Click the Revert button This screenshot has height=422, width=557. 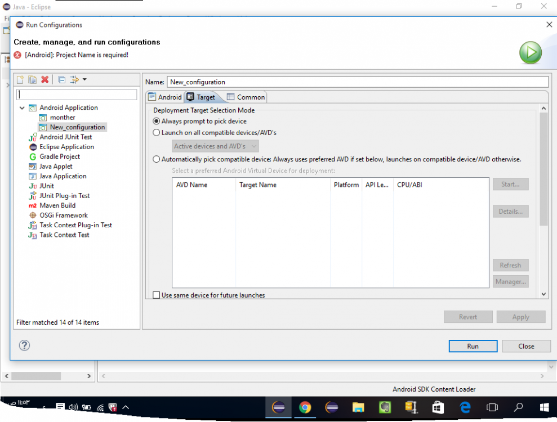click(468, 317)
